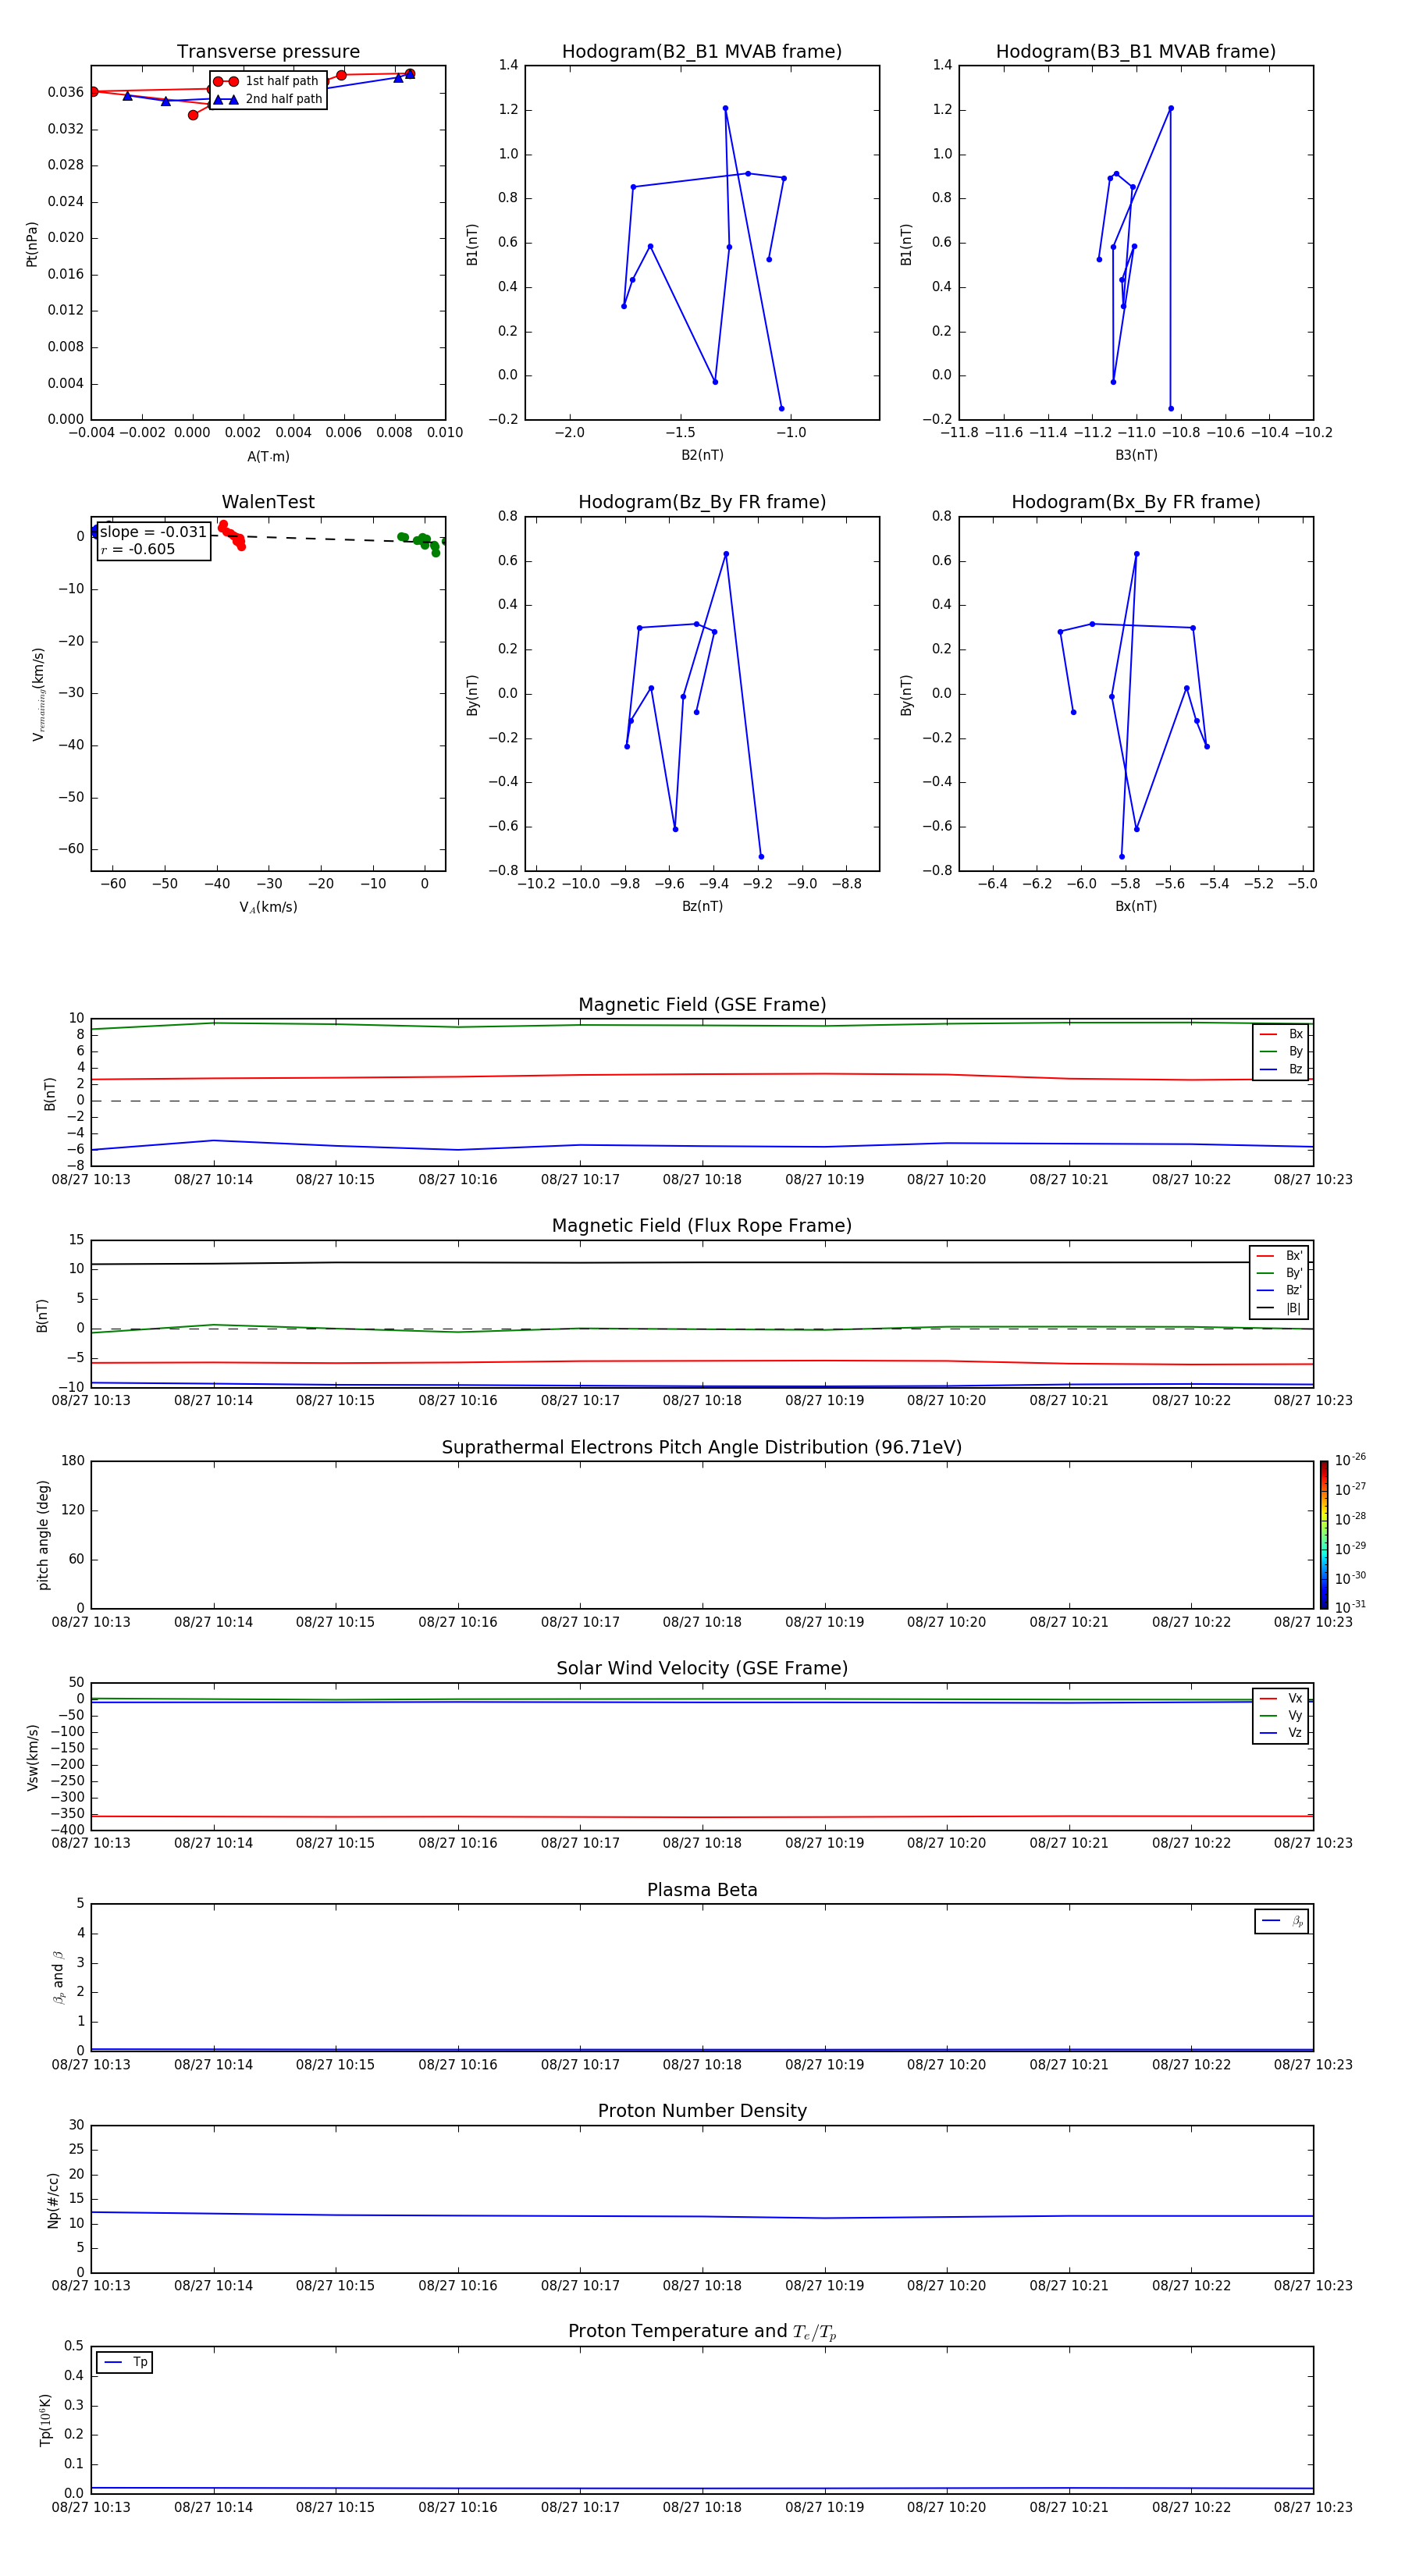Select the 'By' entry in GSE legend
This screenshot has height=2576, width=1405.
click(x=1281, y=1051)
